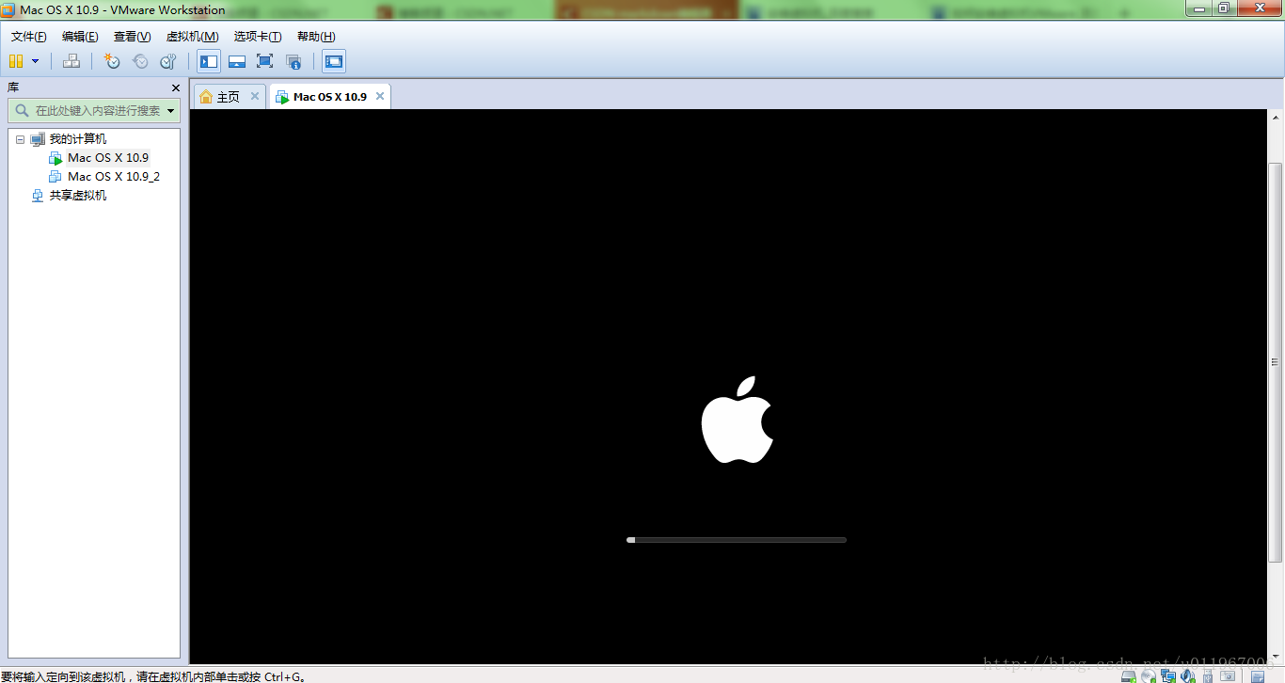This screenshot has width=1285, height=683.
Task: Click the Unity mode toolbar icon
Action: click(x=293, y=61)
